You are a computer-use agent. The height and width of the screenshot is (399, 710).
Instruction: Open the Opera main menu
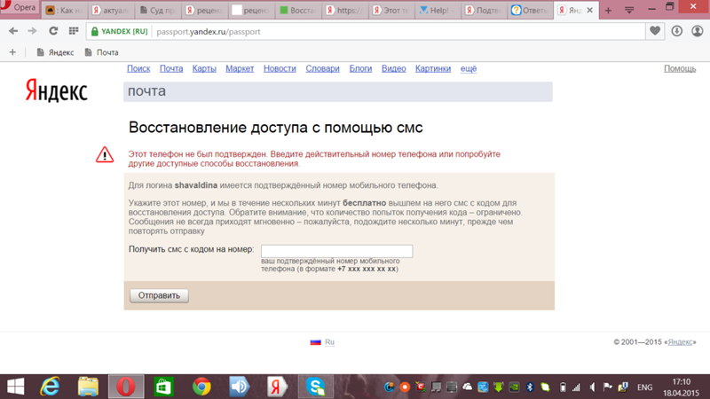tap(19, 8)
